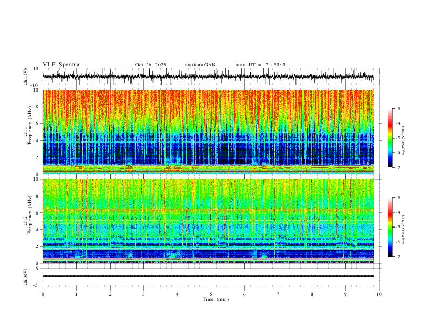
Task: Click the ch.1 "log(PSD)(V²/Hz)" colorbar label
Action: (404, 141)
